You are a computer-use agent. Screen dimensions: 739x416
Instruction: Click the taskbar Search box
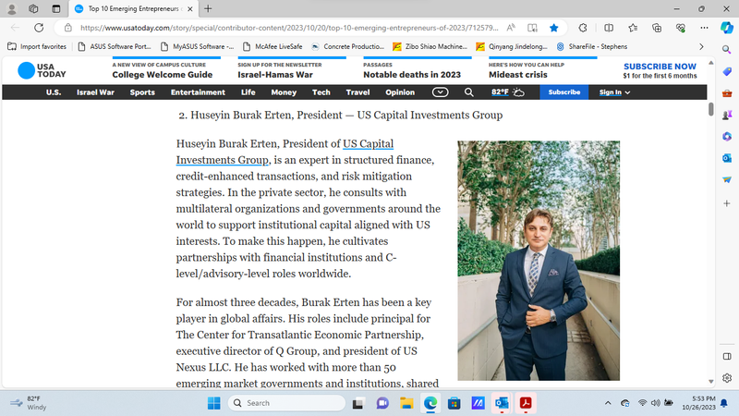286,403
